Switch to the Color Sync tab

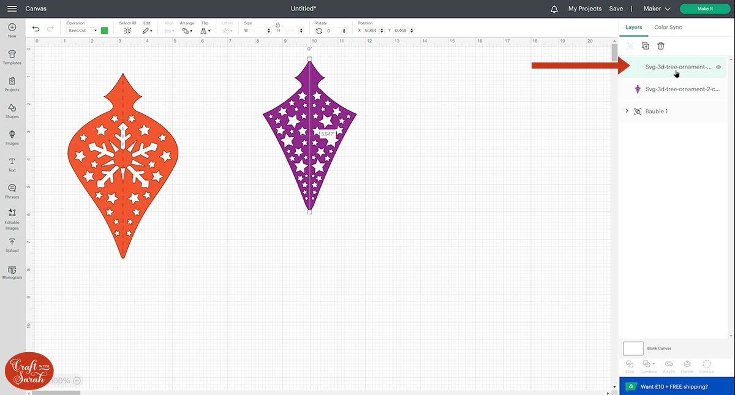[668, 27]
